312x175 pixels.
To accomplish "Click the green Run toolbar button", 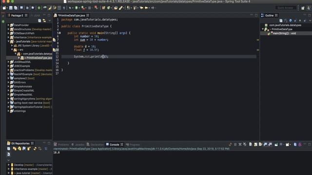I will (x=77, y=8).
